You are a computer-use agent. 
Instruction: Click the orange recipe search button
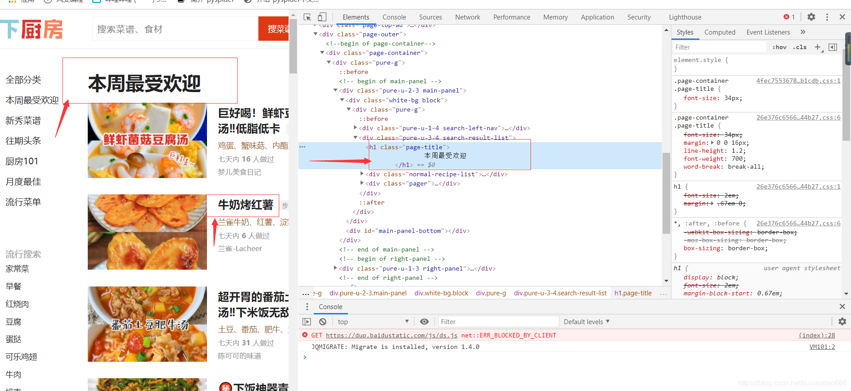tap(274, 29)
